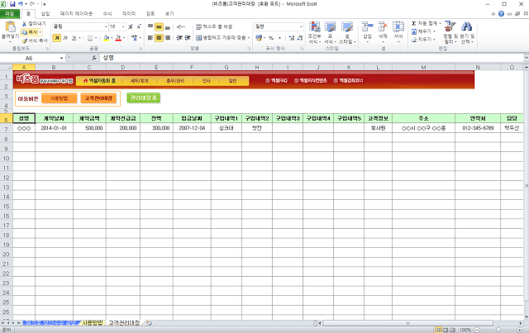This screenshot has height=333, width=529.
Task: Open Conditional Formatting
Action: pos(314,33)
